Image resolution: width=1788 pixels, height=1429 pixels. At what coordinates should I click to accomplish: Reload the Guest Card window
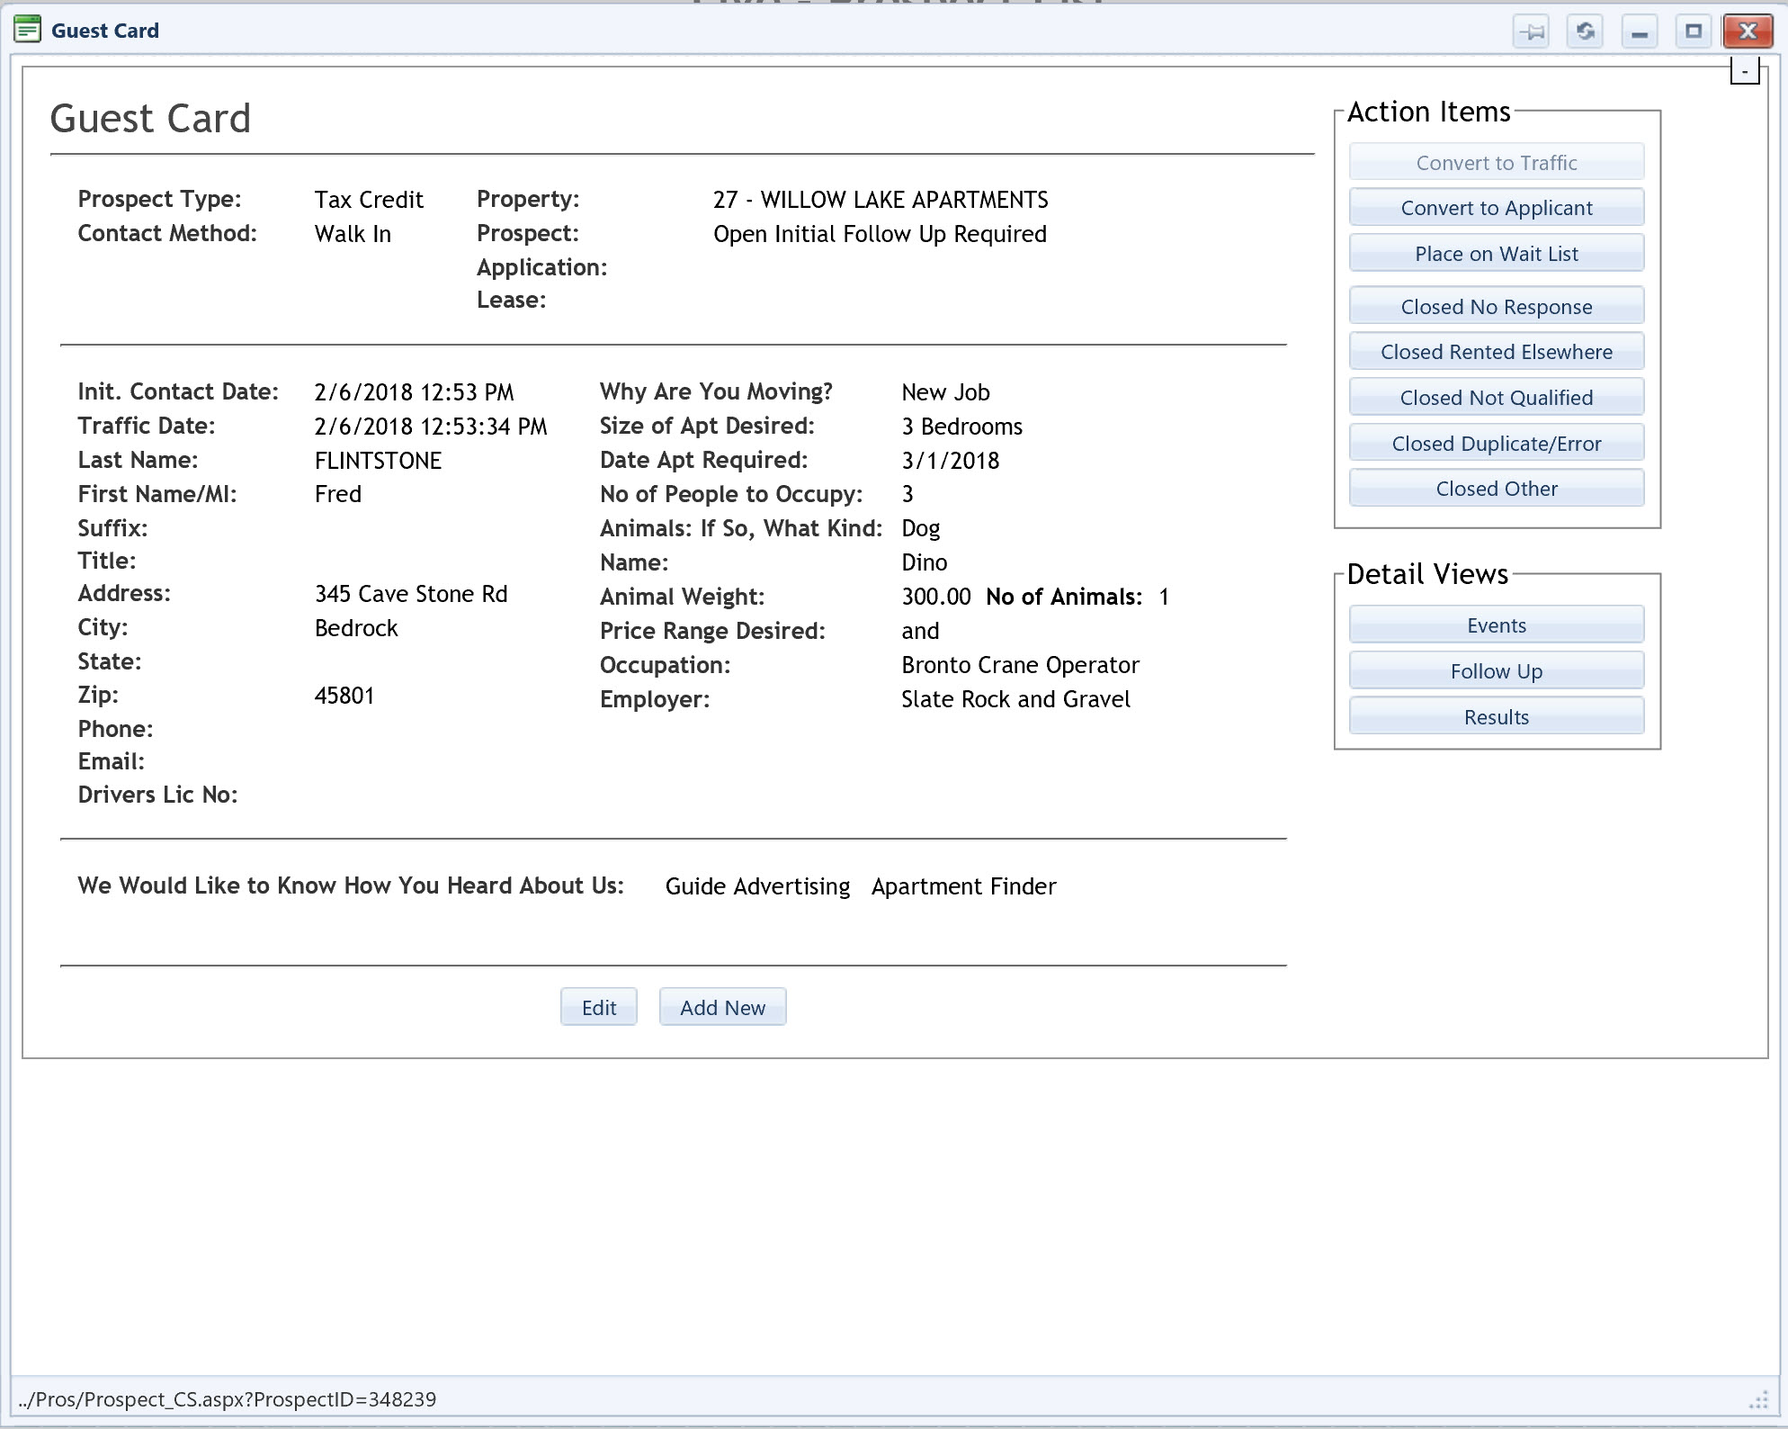point(1585,31)
